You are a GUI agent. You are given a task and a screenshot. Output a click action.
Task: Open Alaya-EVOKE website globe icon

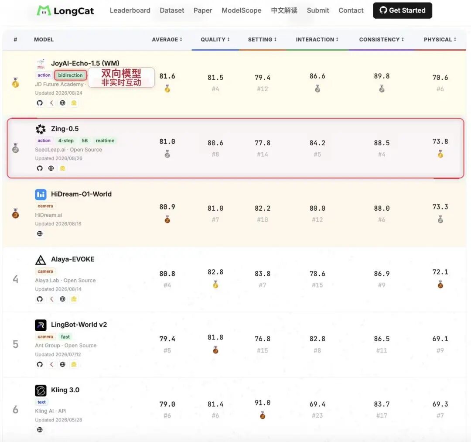[62, 299]
